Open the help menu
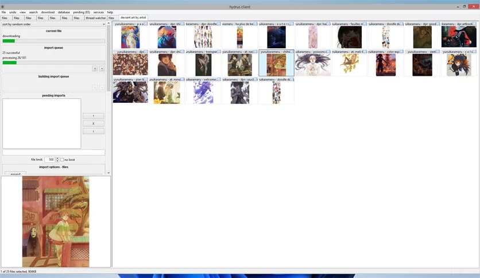This screenshot has width=480, height=278. [110, 12]
